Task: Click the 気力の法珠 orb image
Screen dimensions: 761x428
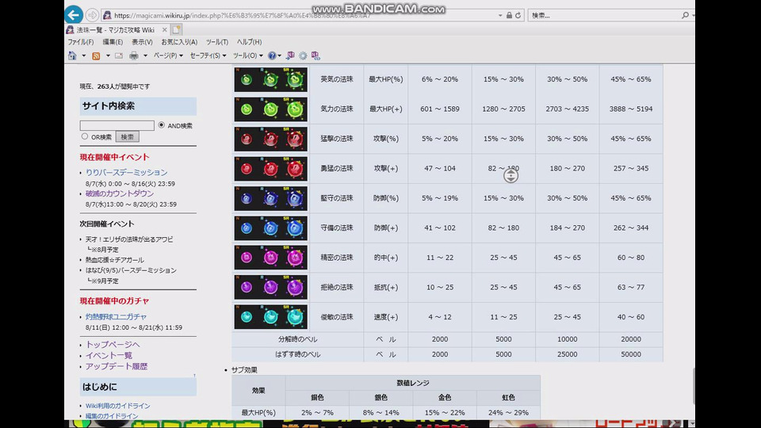Action: [271, 109]
